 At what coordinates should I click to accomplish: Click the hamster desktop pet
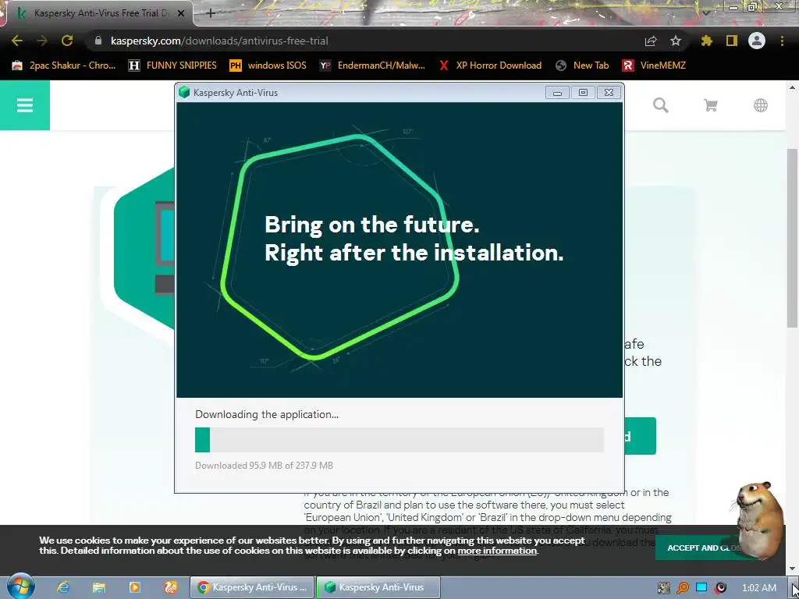pyautogui.click(x=759, y=519)
